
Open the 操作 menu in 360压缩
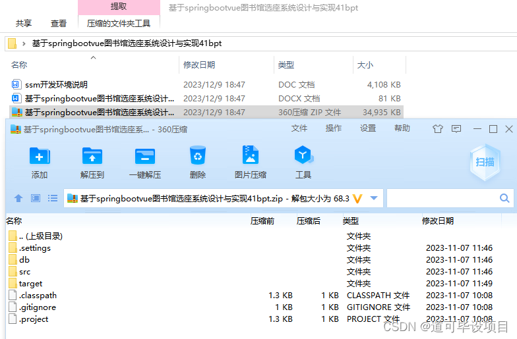click(334, 128)
